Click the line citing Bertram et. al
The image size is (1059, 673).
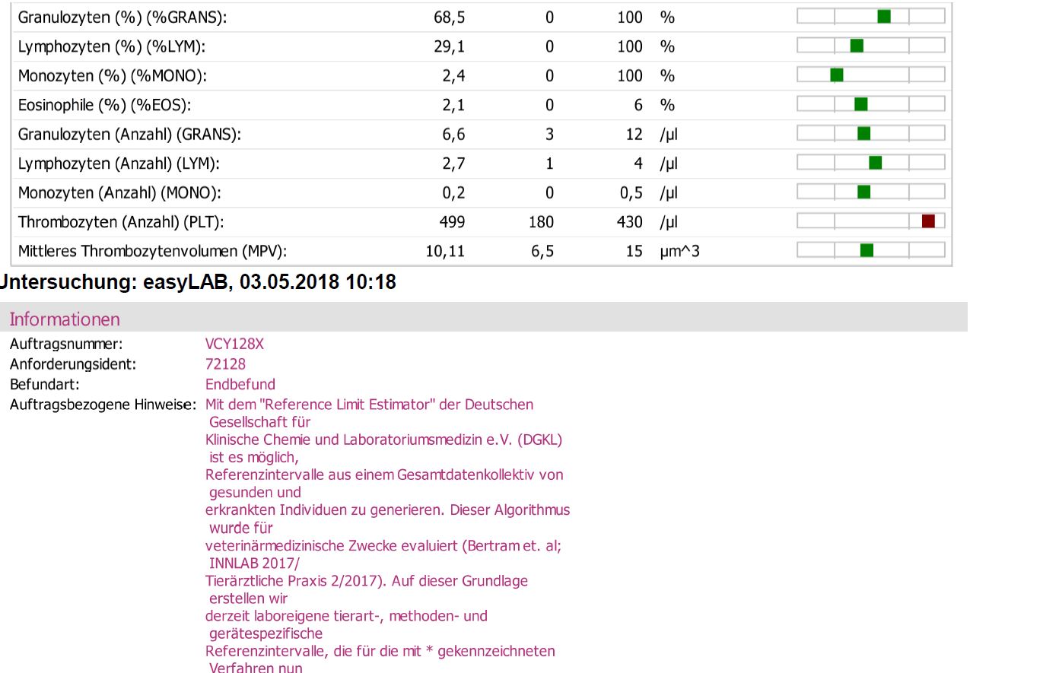tap(383, 546)
